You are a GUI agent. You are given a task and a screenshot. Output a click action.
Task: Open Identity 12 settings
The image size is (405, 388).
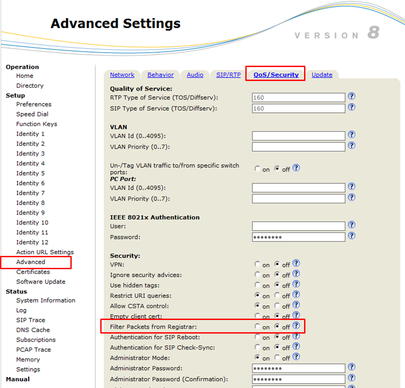(x=32, y=242)
